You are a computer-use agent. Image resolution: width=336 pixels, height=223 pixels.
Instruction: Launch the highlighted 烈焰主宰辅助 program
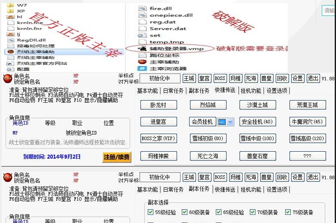pos(64,52)
